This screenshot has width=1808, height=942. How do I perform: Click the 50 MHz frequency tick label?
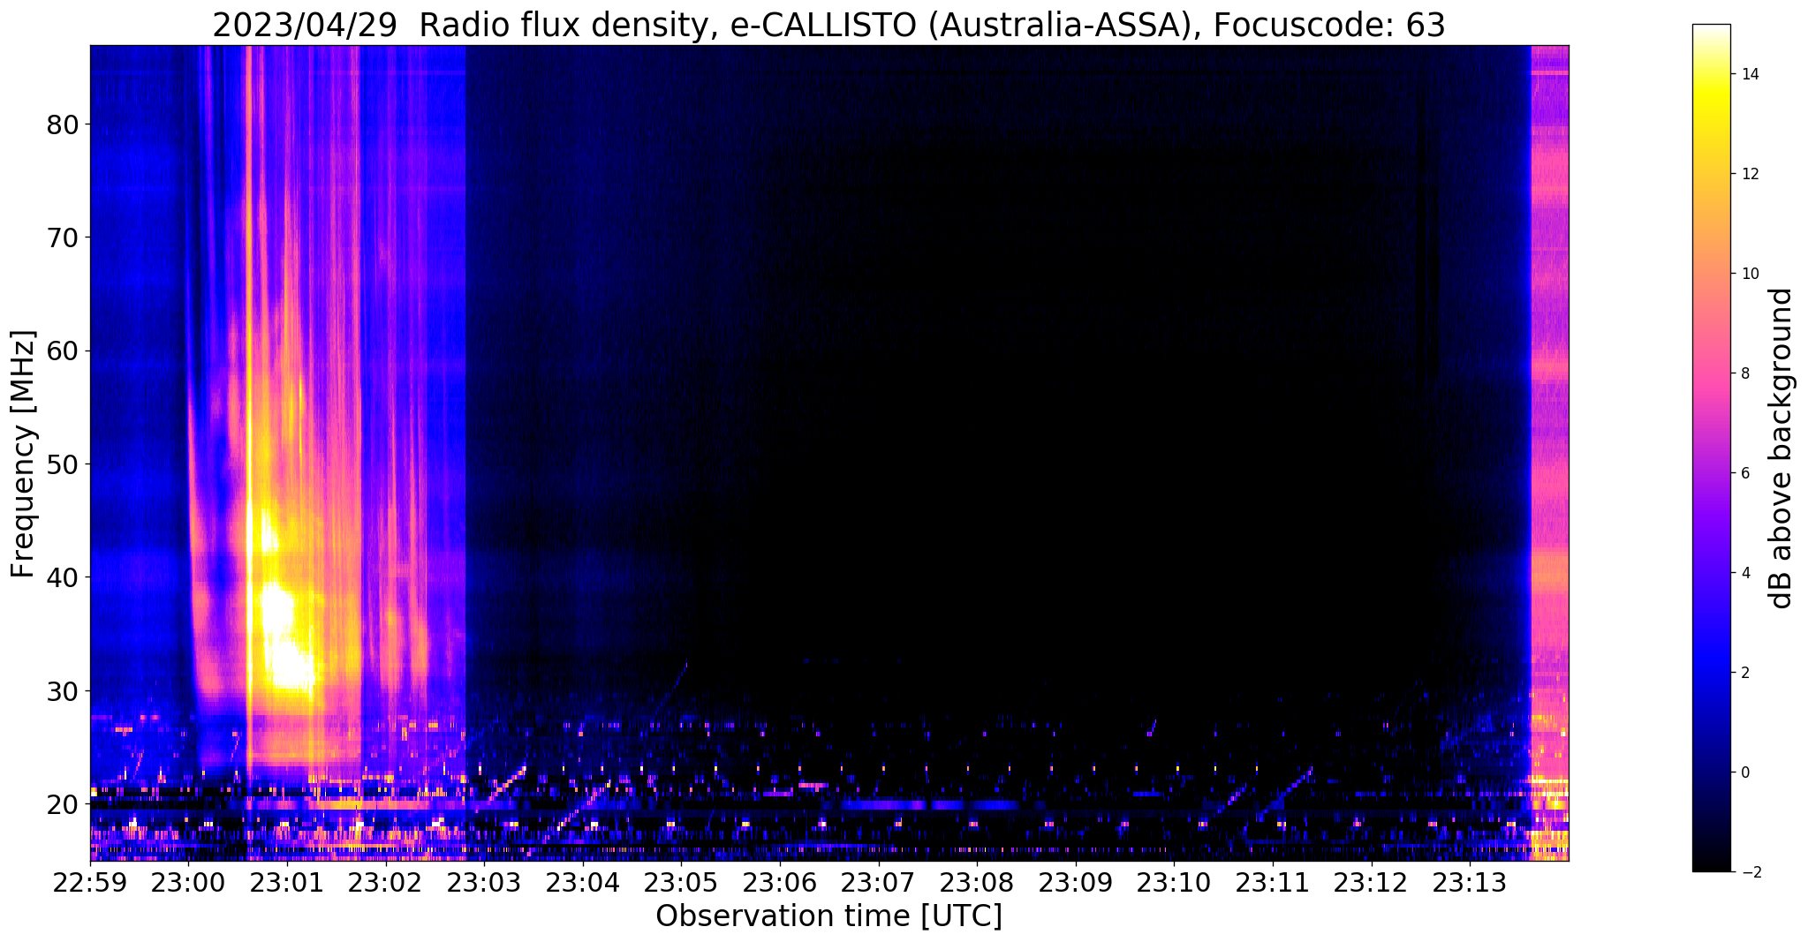coord(61,464)
